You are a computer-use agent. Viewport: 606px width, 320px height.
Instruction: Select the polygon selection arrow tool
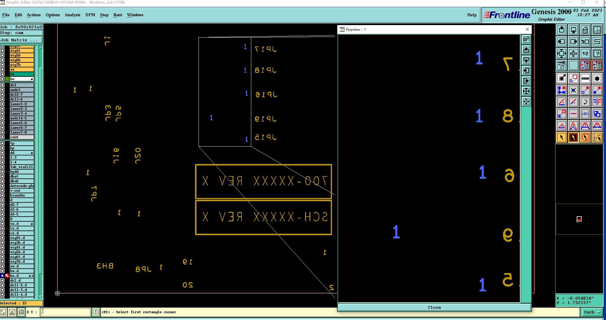click(585, 138)
